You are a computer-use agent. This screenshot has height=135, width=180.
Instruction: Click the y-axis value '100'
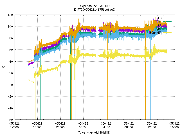click(x=10, y=26)
